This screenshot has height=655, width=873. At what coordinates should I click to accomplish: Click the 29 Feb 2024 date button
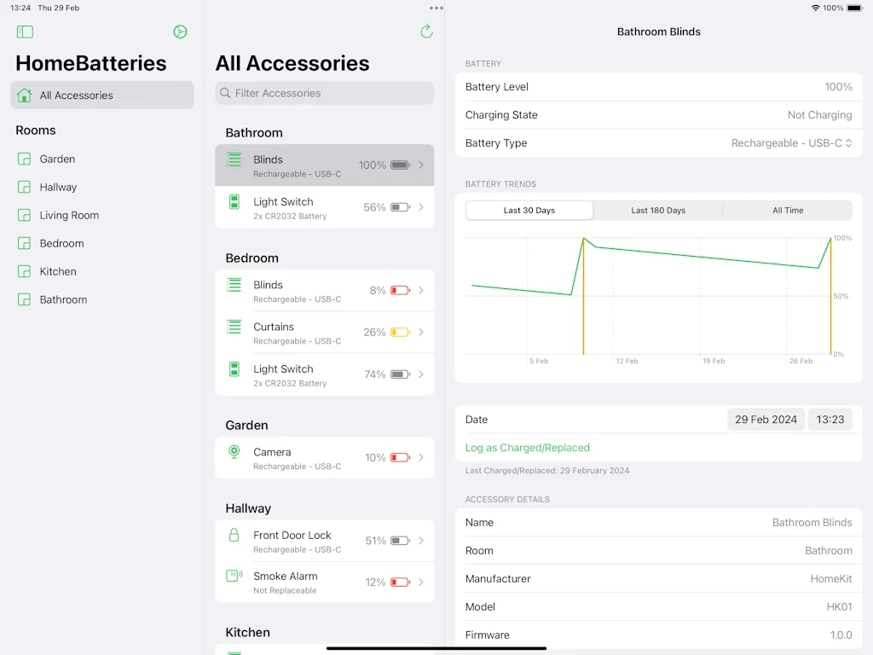click(x=766, y=420)
